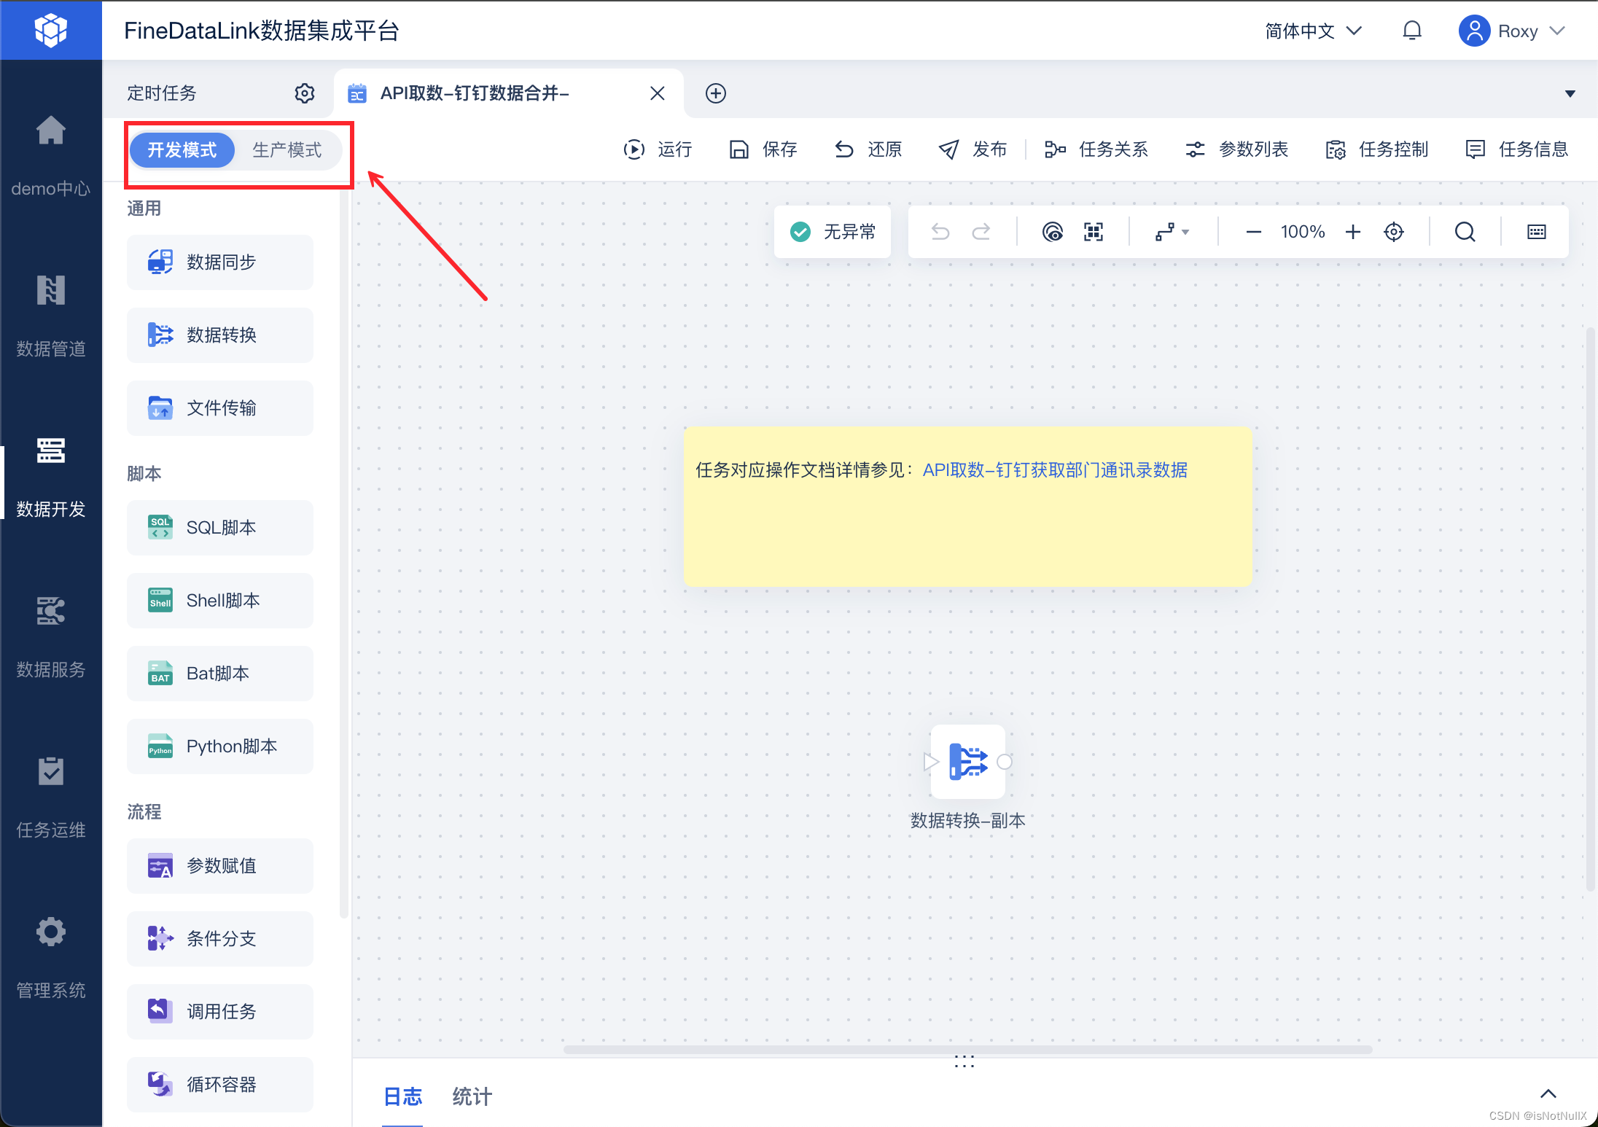Click the 运行 run button
The width and height of the screenshot is (1598, 1127).
658,149
